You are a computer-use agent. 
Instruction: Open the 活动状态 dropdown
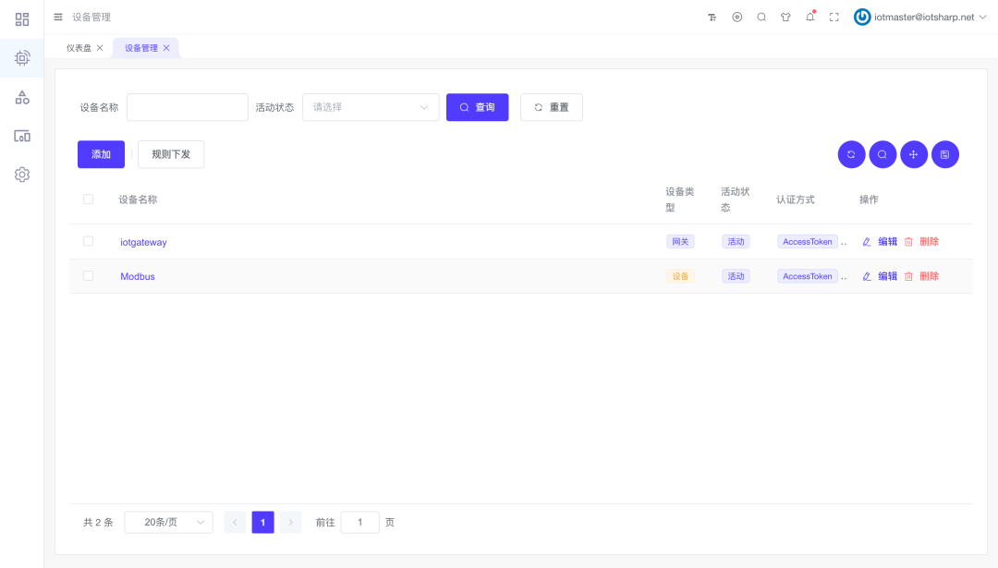click(371, 107)
